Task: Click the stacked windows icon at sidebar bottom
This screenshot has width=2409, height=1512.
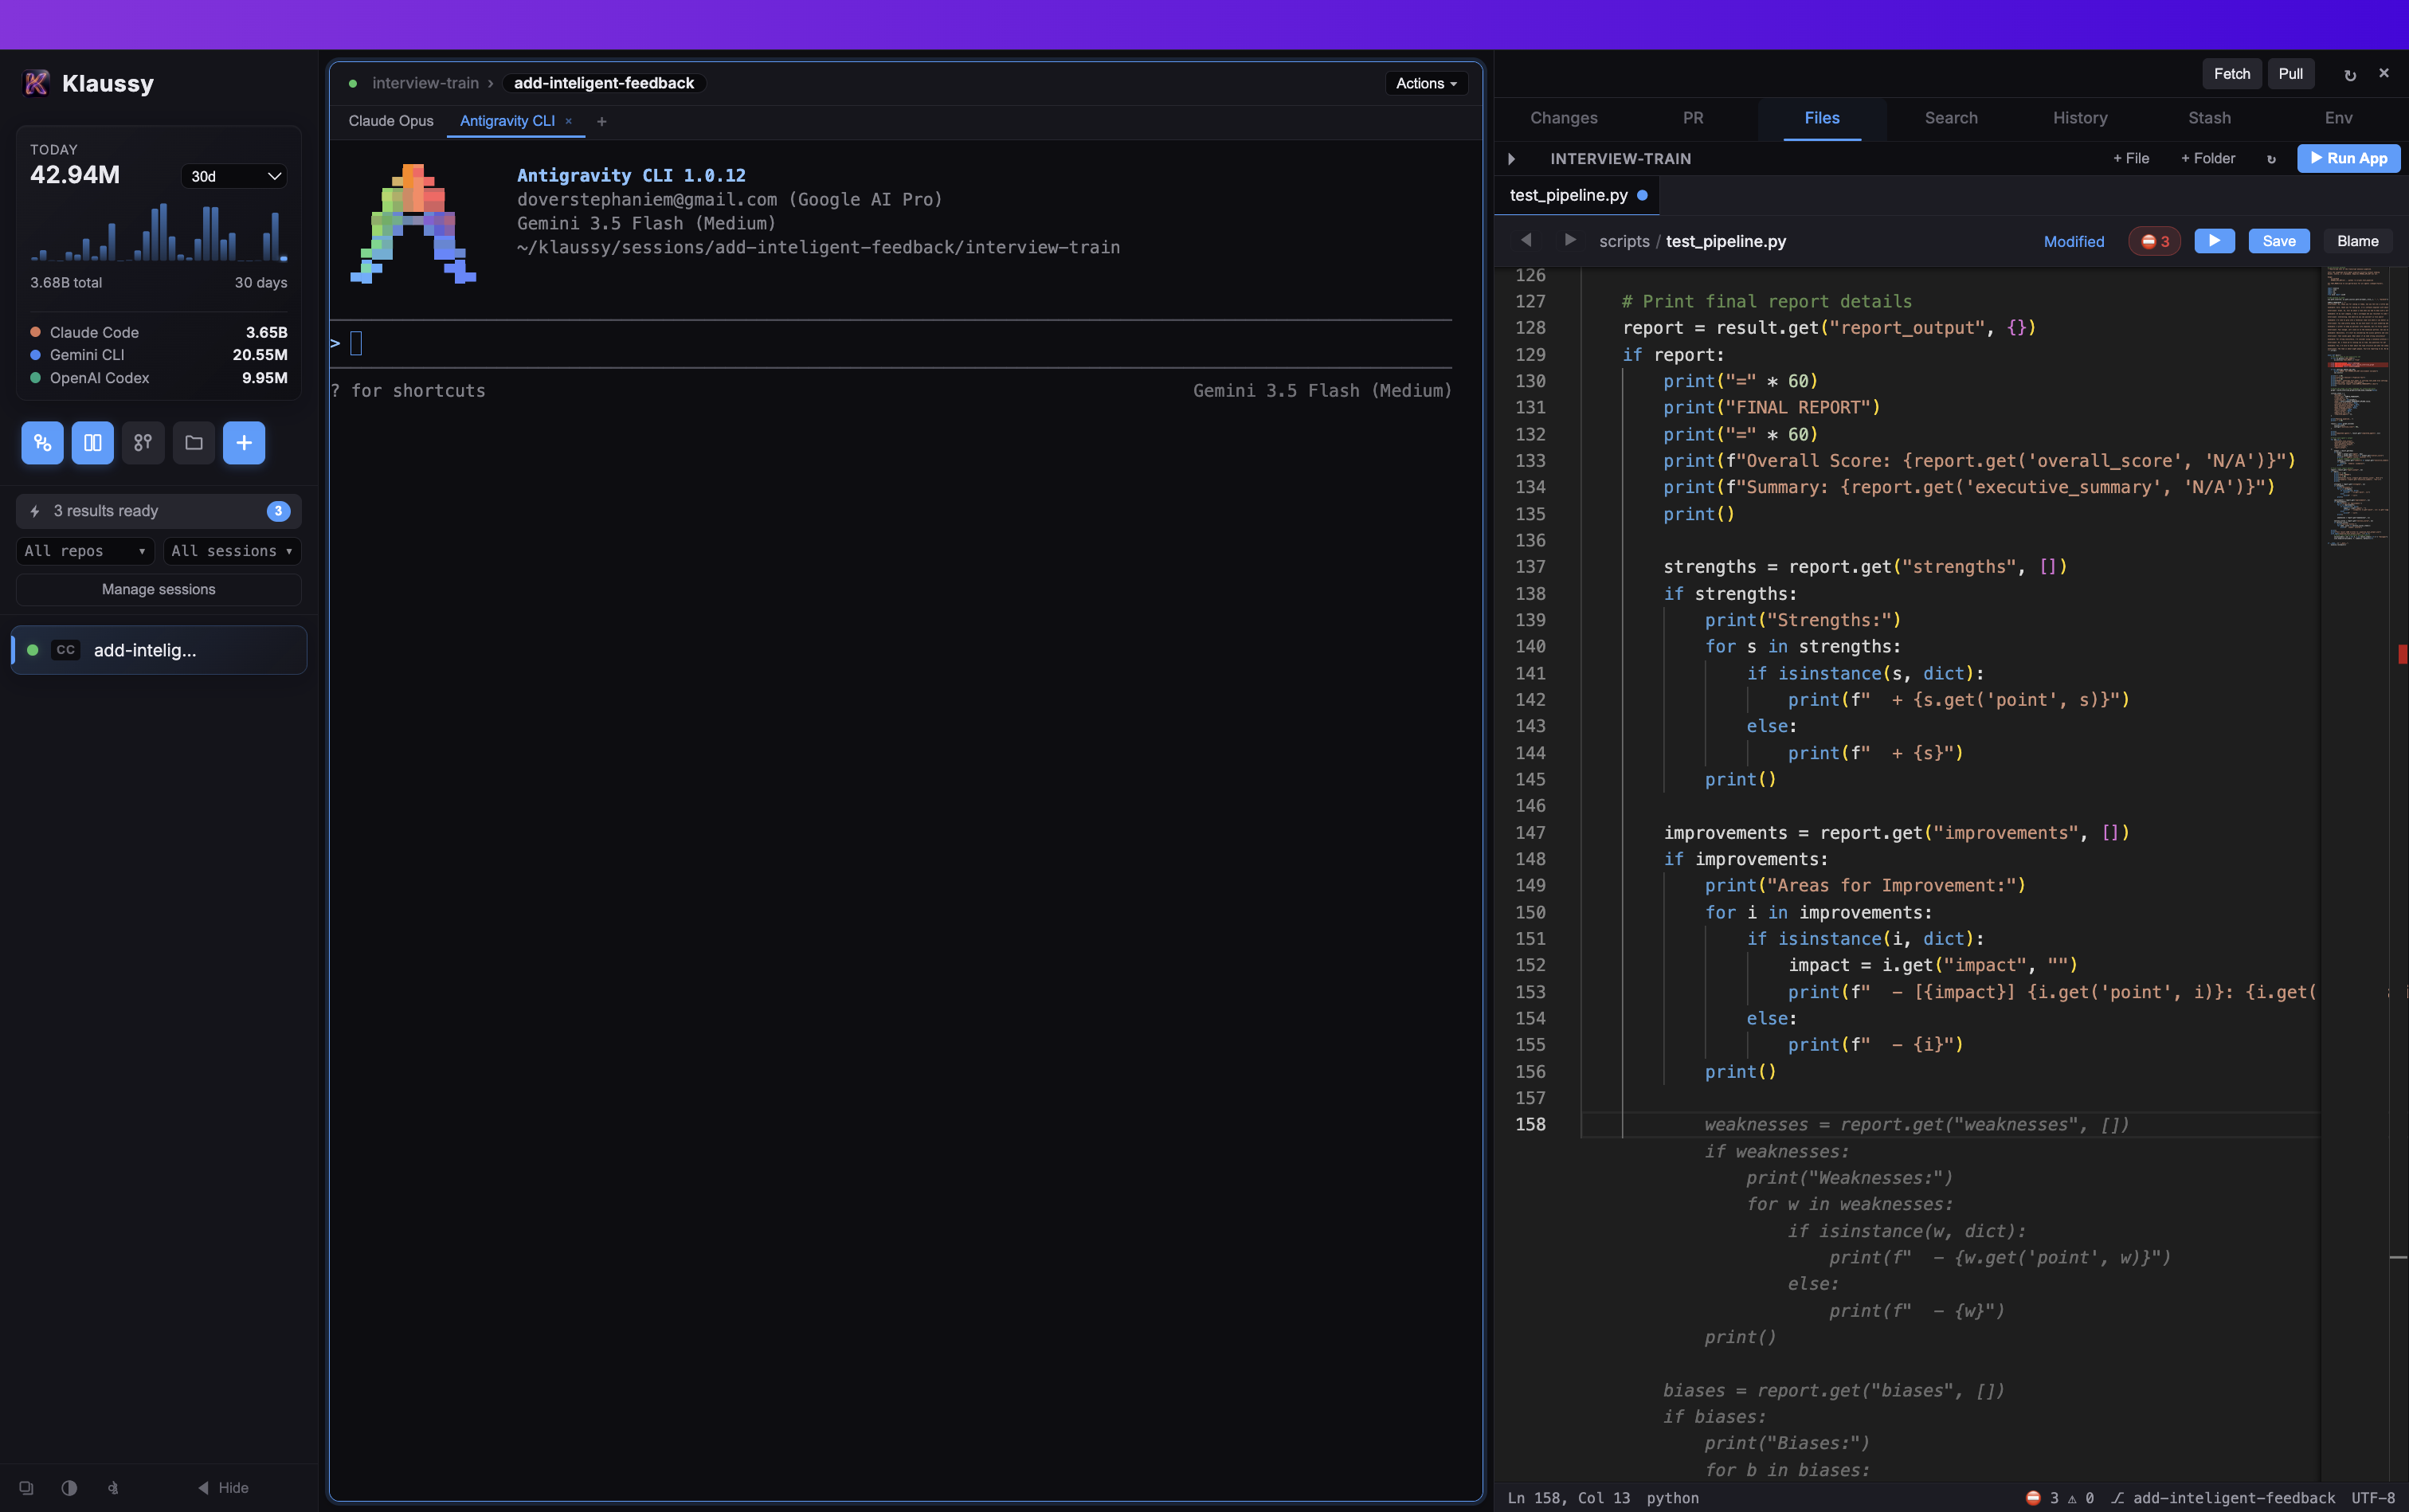Action: point(27,1488)
